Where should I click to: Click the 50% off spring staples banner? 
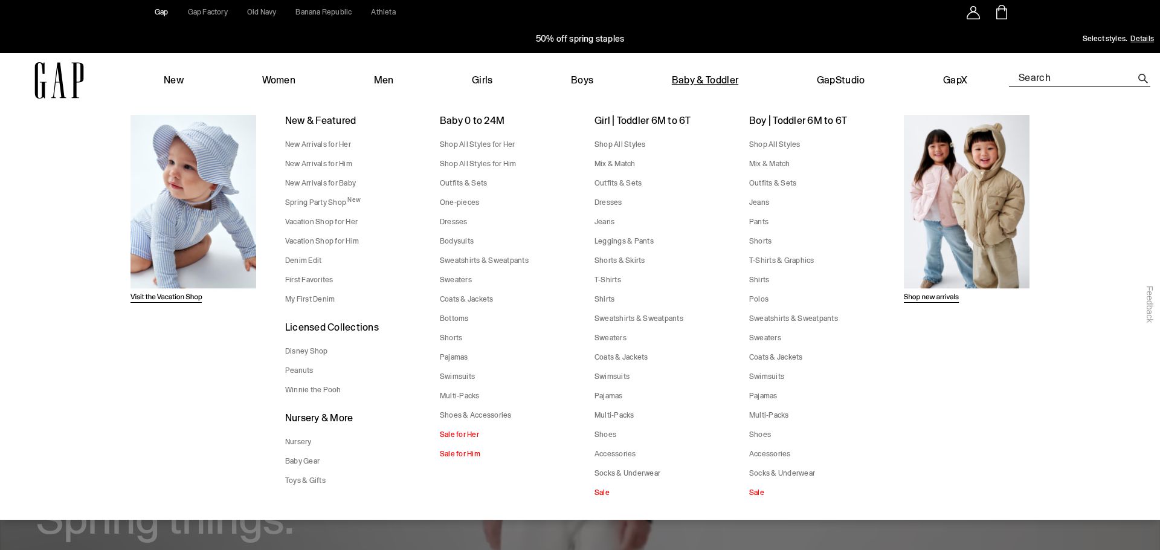point(580,39)
